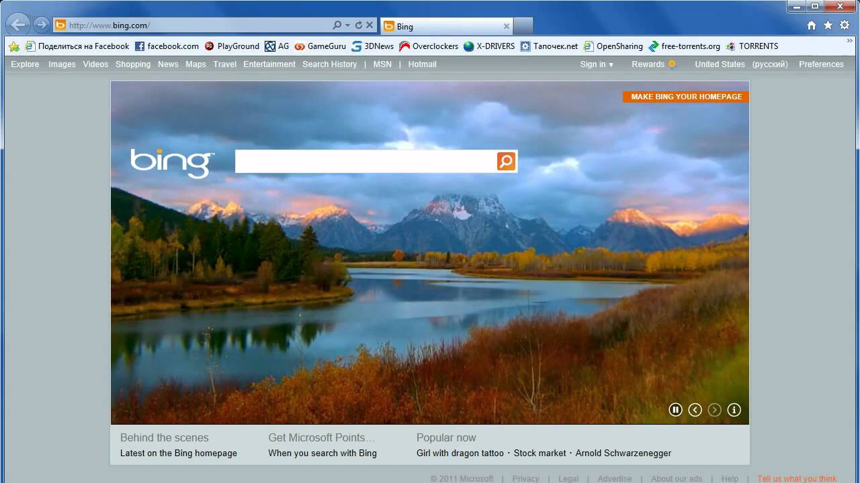The width and height of the screenshot is (860, 483).
Task: Click Make Bing Your Homepage button
Action: point(686,97)
